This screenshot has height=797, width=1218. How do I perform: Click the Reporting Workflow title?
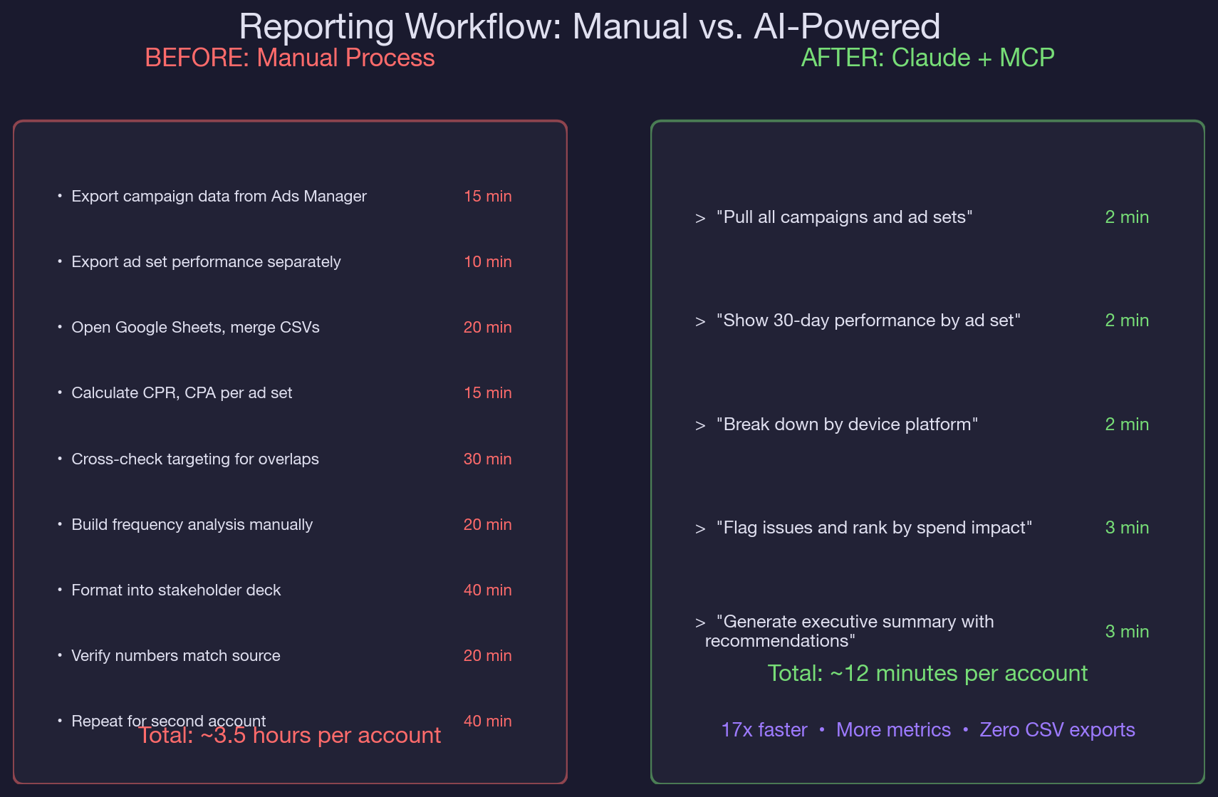pyautogui.click(x=590, y=26)
